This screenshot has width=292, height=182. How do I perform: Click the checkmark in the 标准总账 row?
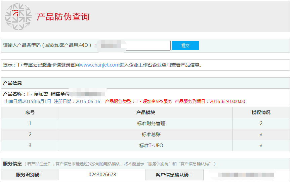pyautogui.click(x=261, y=134)
